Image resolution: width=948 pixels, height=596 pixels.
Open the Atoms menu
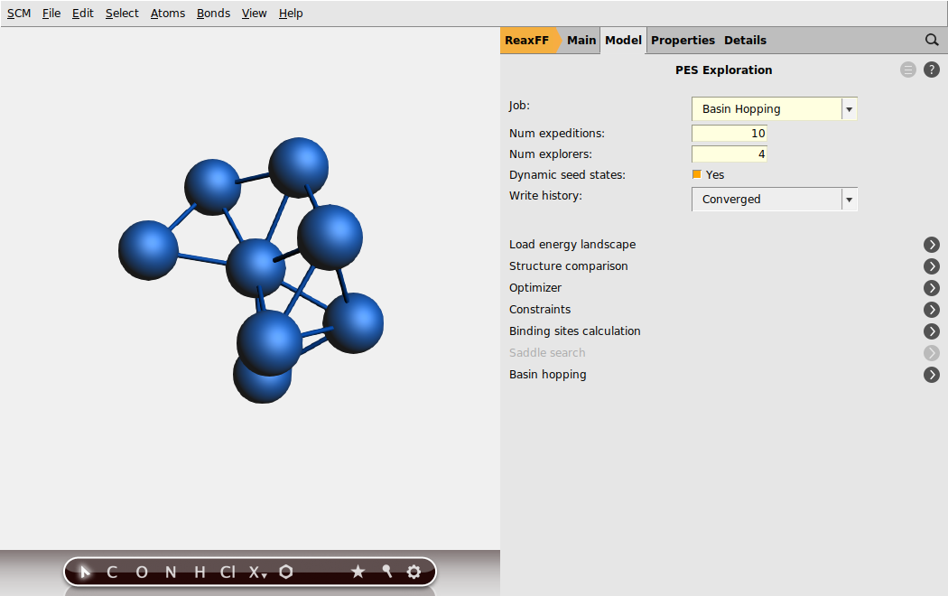(x=168, y=14)
